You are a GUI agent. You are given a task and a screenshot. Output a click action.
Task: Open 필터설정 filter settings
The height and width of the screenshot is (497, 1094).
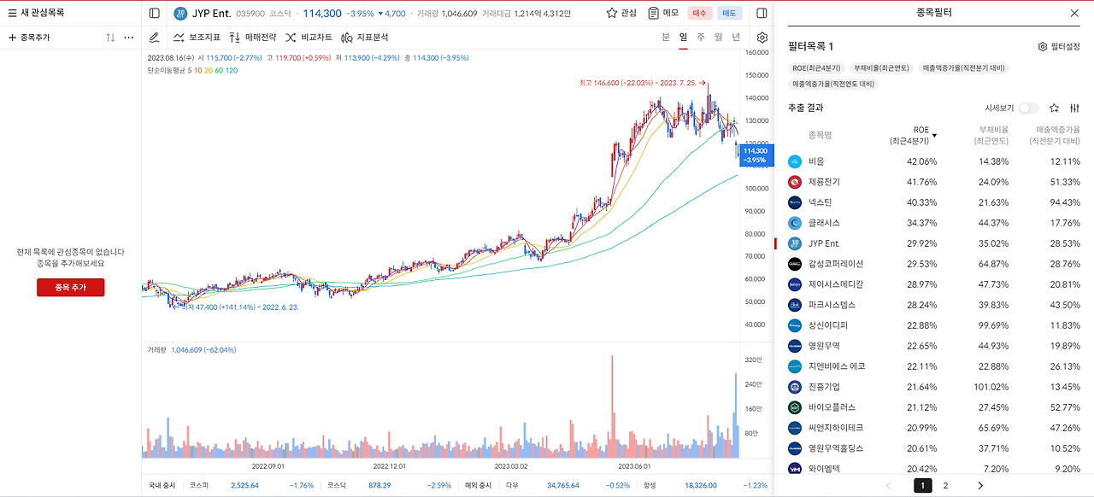(x=1059, y=47)
